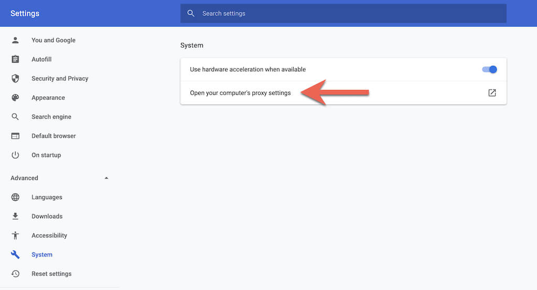Disable the hardware acceleration toggle
The height and width of the screenshot is (290, 537).
(489, 70)
